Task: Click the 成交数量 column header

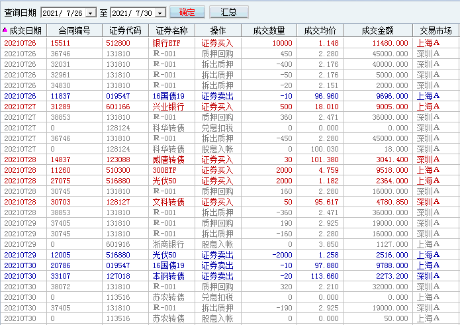Action: 269,30
